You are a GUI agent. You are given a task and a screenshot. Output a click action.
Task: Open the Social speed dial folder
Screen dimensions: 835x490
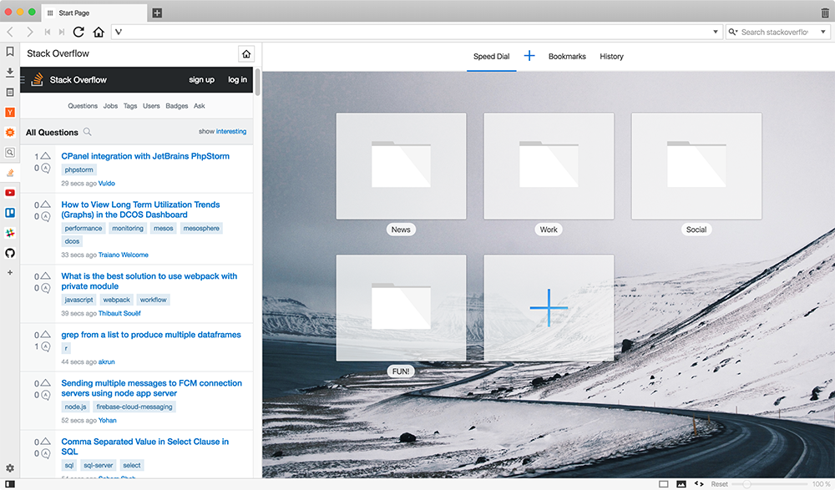pos(696,166)
